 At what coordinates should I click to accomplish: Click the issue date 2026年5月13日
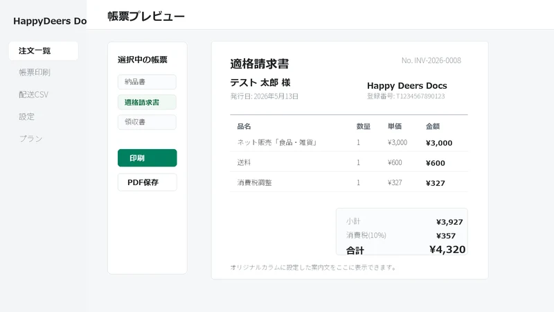[276, 96]
